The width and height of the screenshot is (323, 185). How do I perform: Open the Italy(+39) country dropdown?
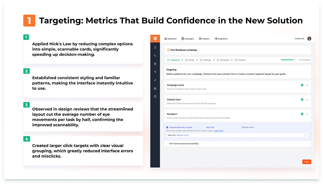(237, 135)
